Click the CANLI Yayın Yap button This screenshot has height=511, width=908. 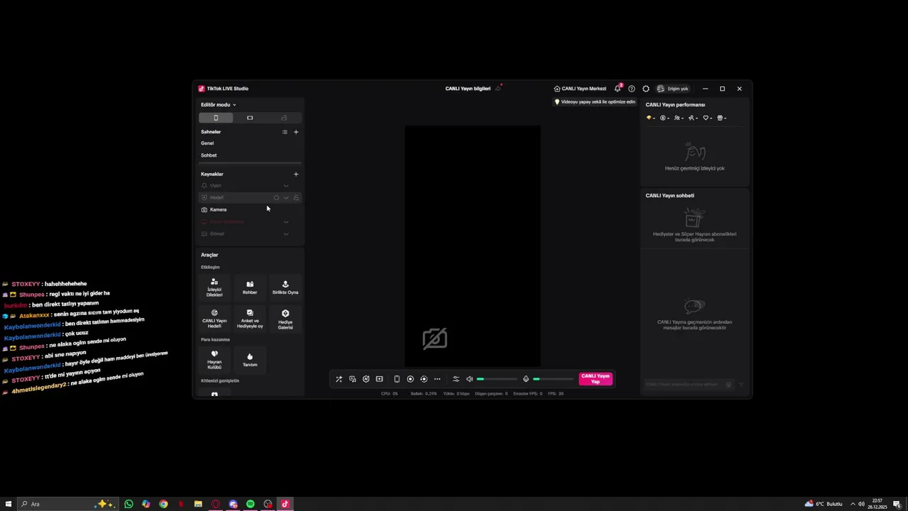pyautogui.click(x=595, y=379)
